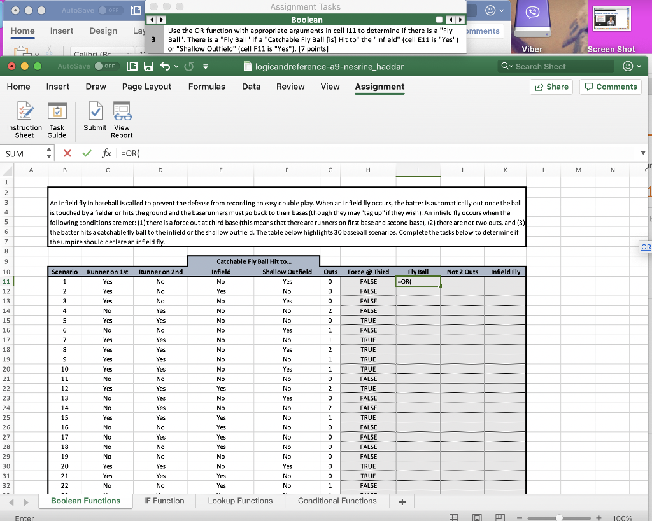The image size is (652, 521).
Task: Open the Comments panel
Action: pyautogui.click(x=610, y=87)
